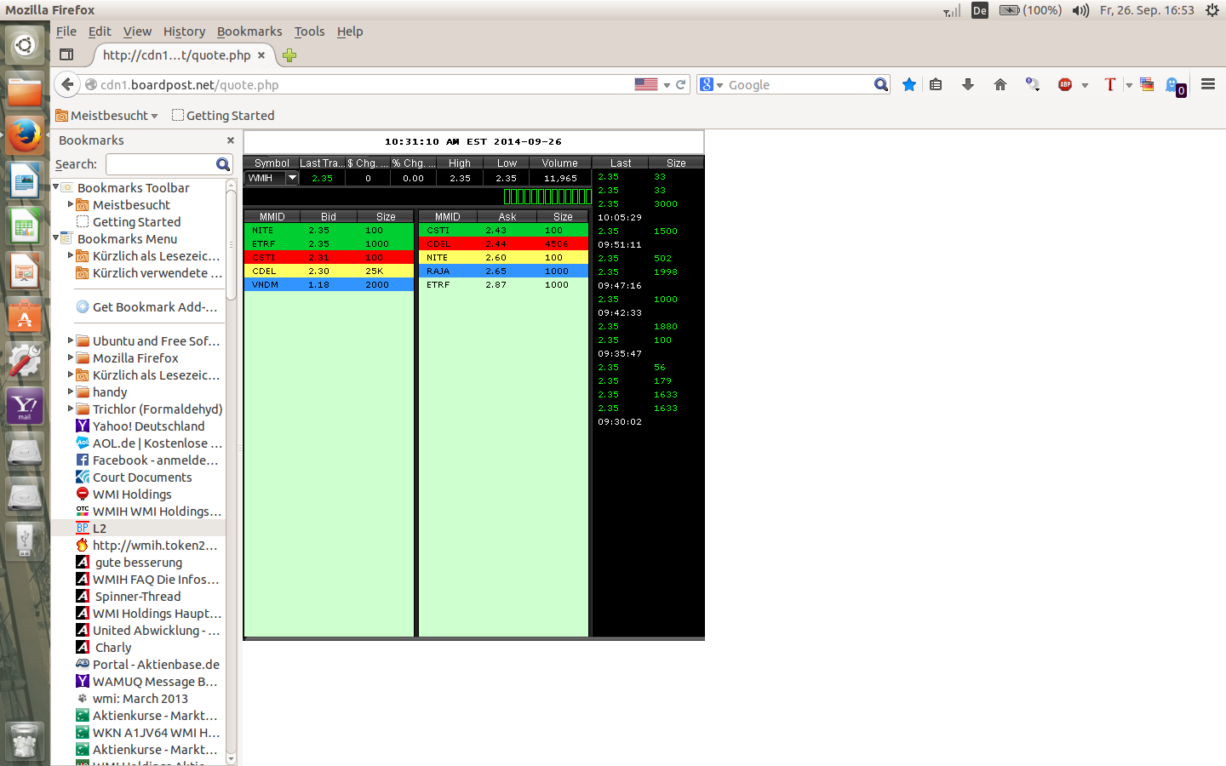This screenshot has height=766, width=1226.
Task: Open the History menu
Action: 184,31
